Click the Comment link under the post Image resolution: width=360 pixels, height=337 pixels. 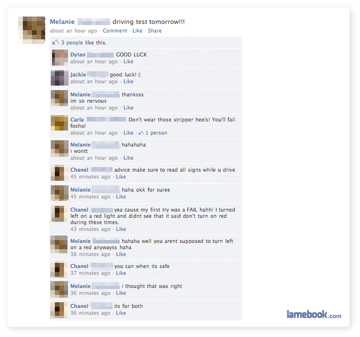click(115, 31)
